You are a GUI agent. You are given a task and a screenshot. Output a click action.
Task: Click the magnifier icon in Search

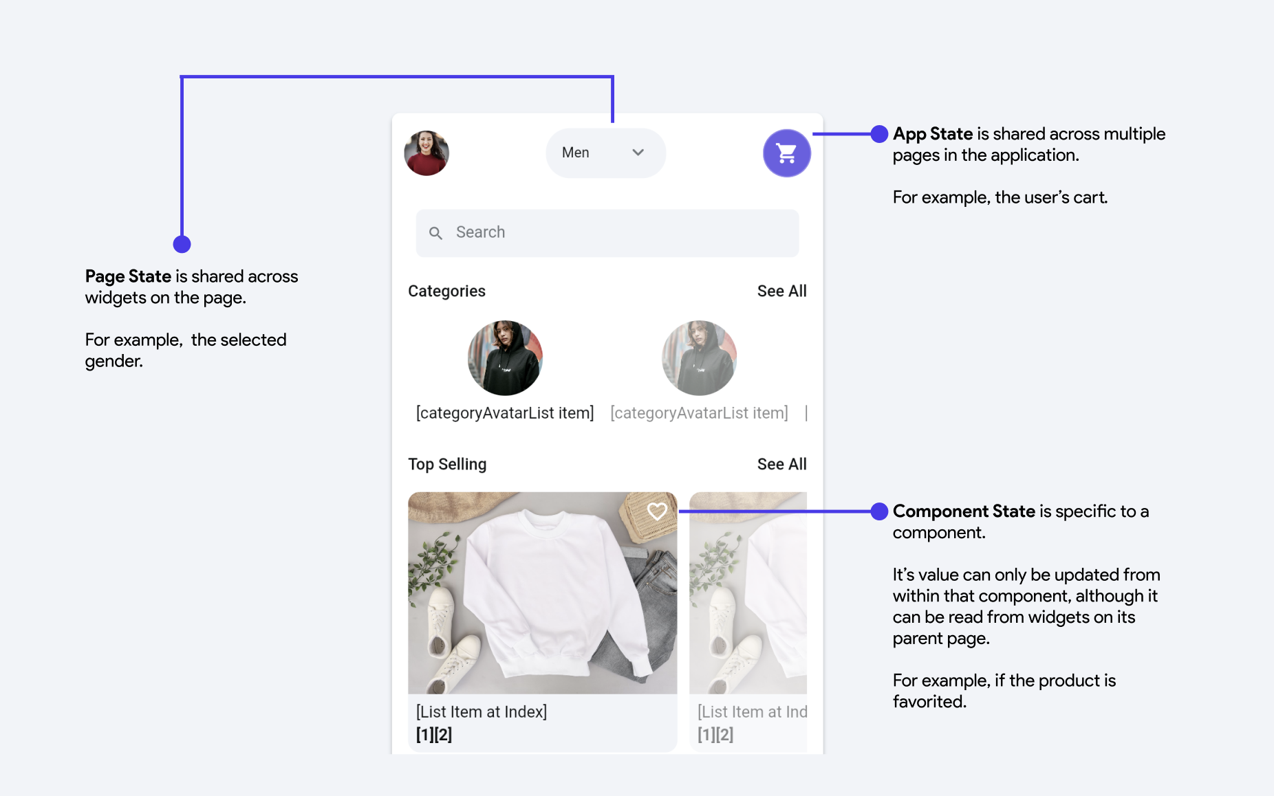(x=435, y=233)
